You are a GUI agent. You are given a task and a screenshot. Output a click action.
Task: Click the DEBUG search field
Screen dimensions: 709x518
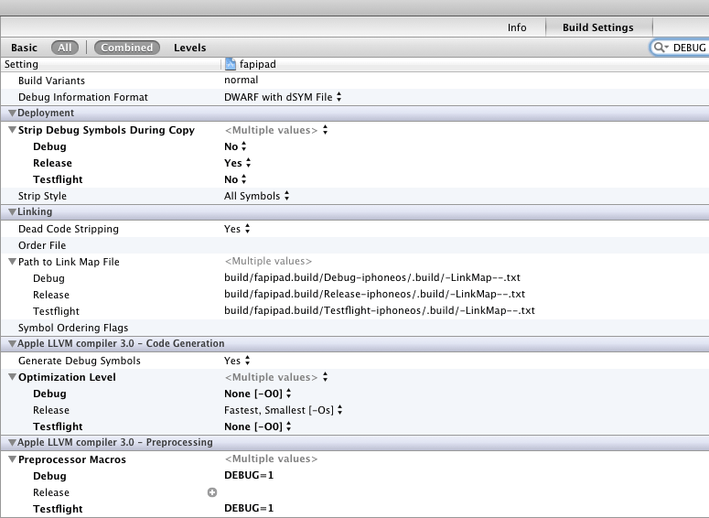[680, 48]
